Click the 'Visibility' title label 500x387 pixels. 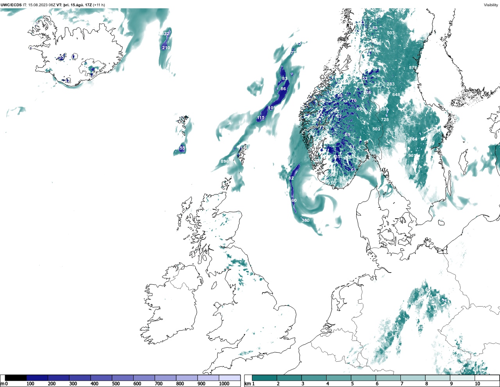pos(491,5)
